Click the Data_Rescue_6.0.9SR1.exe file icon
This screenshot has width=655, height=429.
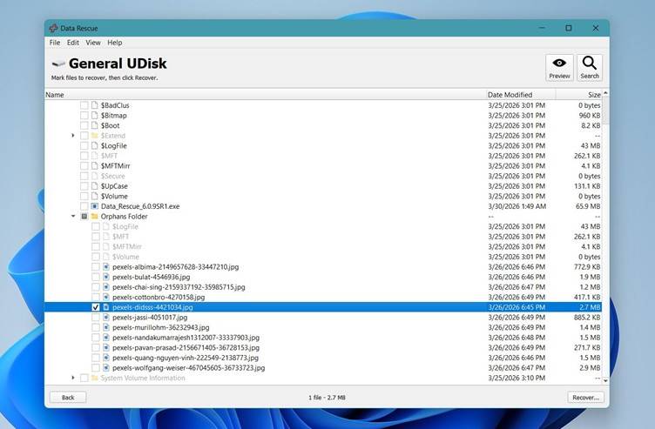click(95, 206)
